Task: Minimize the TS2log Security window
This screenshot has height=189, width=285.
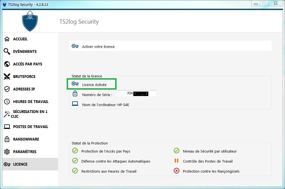Action: (256, 3)
